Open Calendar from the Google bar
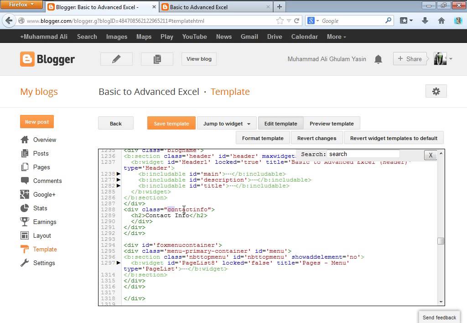This screenshot has height=323, width=467. (x=304, y=36)
